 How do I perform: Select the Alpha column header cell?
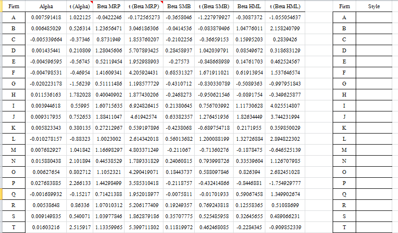(x=46, y=6)
